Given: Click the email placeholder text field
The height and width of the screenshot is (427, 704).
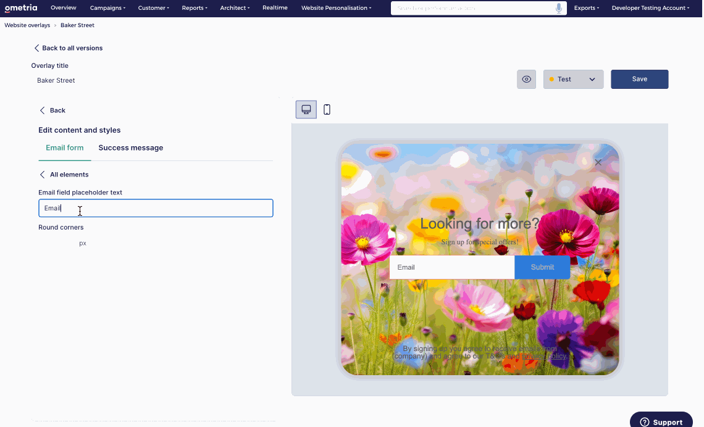Looking at the screenshot, I should coord(156,208).
